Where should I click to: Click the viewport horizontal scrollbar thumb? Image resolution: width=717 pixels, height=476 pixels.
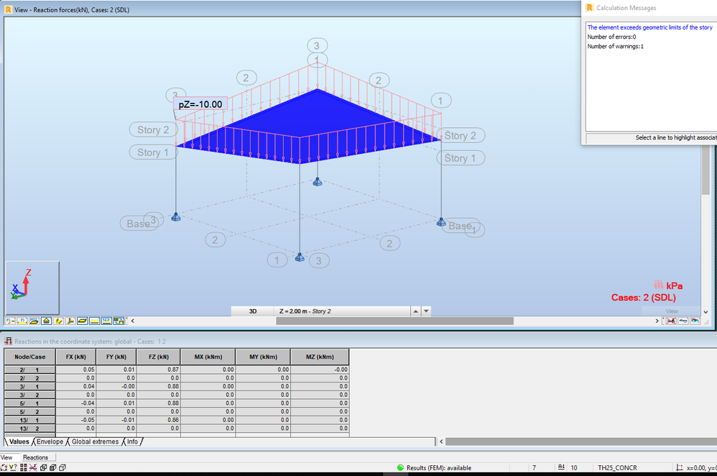click(394, 321)
